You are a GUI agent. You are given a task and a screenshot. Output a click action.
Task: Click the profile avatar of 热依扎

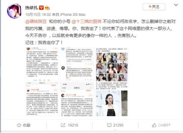(14, 11)
